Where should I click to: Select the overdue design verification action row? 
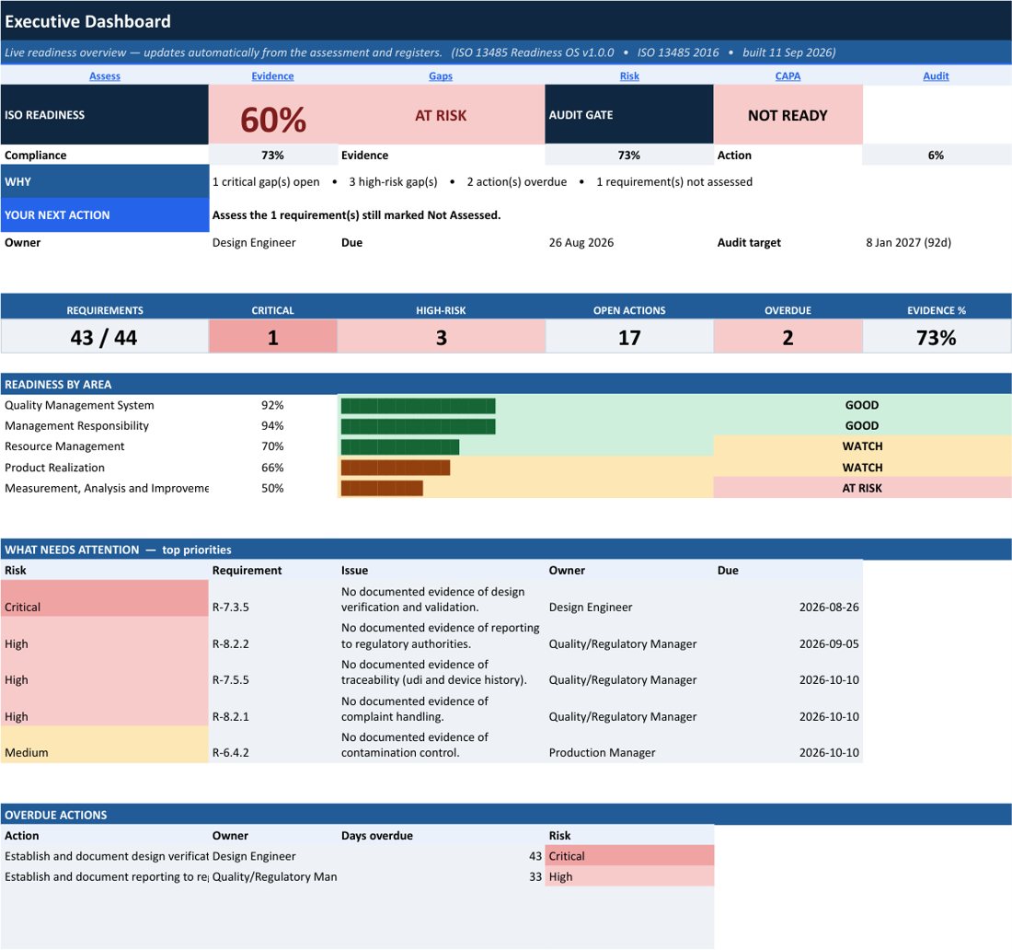click(x=357, y=856)
